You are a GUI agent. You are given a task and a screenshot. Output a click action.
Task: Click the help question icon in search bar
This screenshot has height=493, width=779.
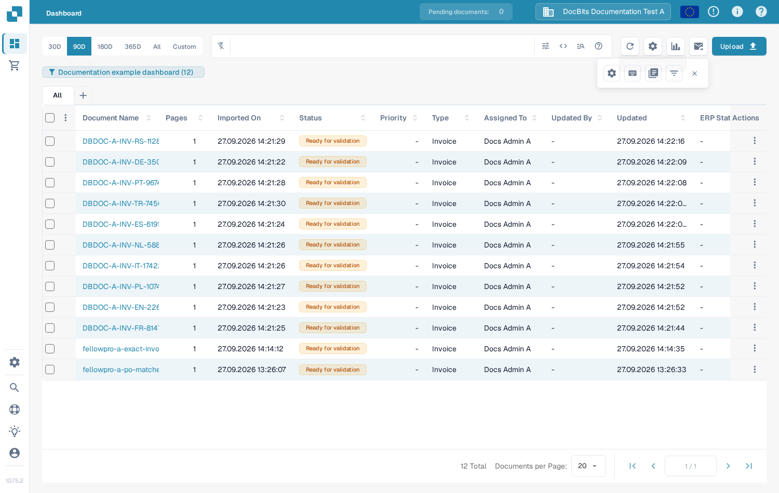[x=598, y=46]
